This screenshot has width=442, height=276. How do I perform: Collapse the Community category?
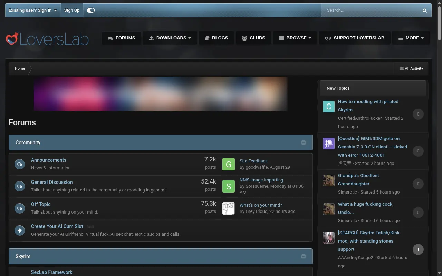(x=304, y=142)
